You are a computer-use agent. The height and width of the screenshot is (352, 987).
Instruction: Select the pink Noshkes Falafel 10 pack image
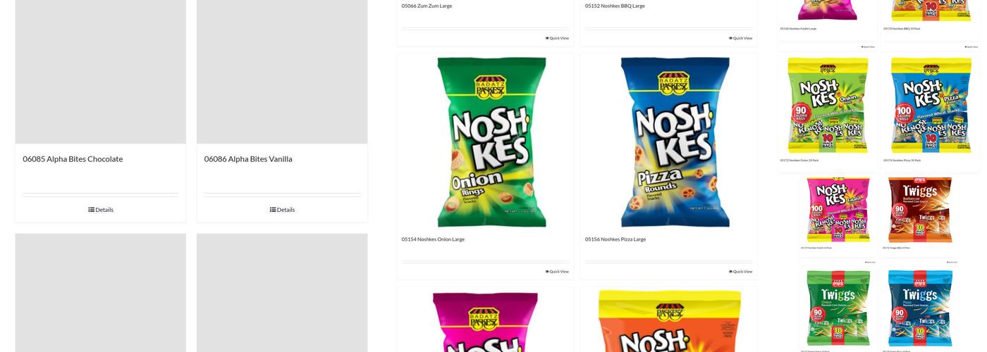(x=838, y=209)
